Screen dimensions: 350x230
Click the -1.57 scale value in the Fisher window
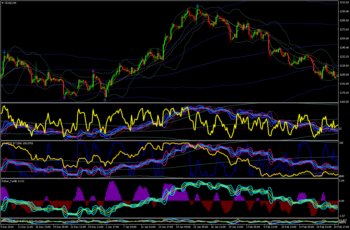[342, 216]
